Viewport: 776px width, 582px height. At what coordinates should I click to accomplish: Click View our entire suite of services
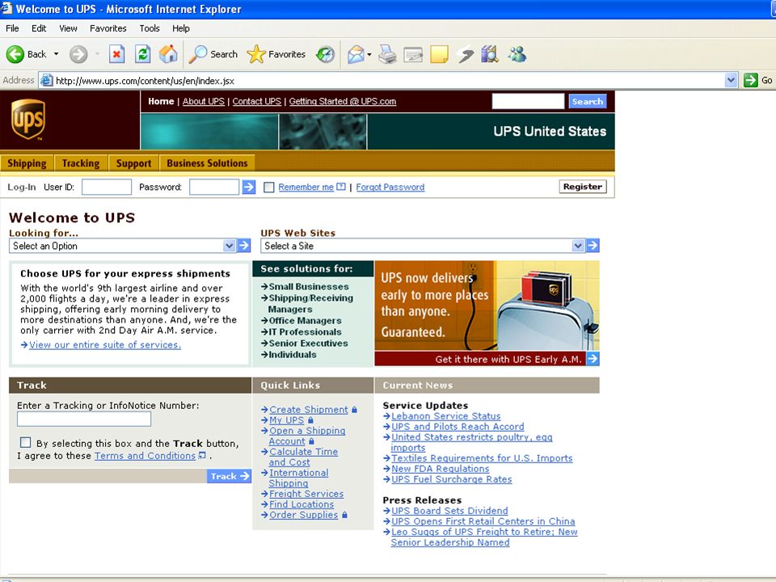(105, 345)
